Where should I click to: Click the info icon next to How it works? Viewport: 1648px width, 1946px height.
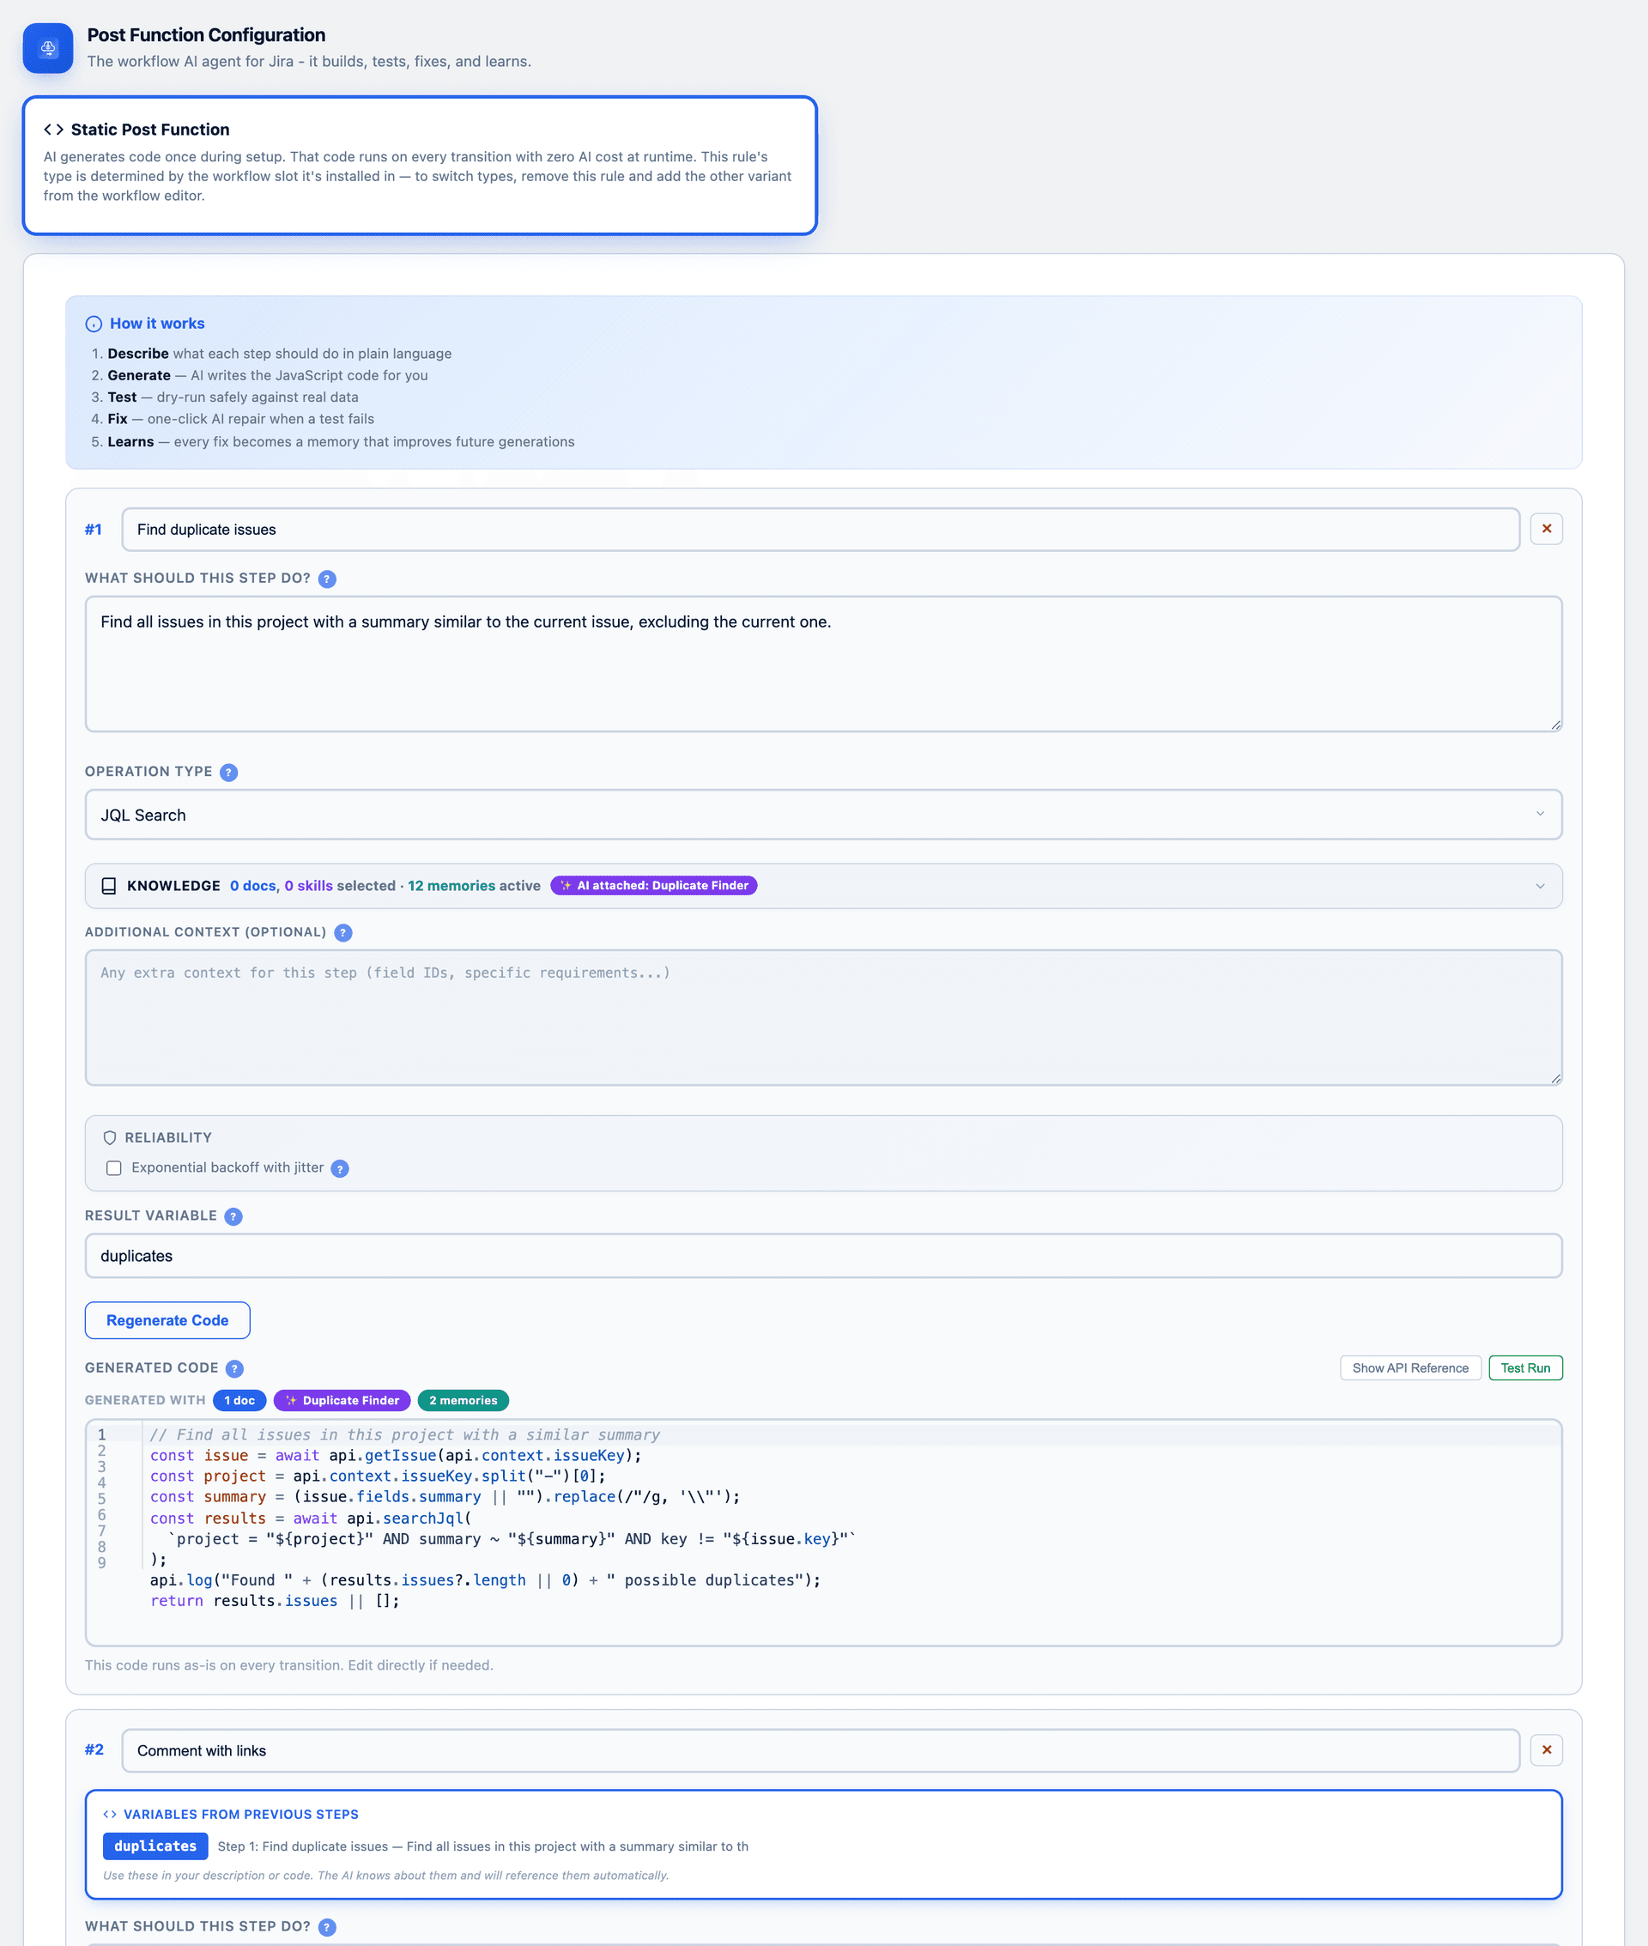tap(94, 324)
